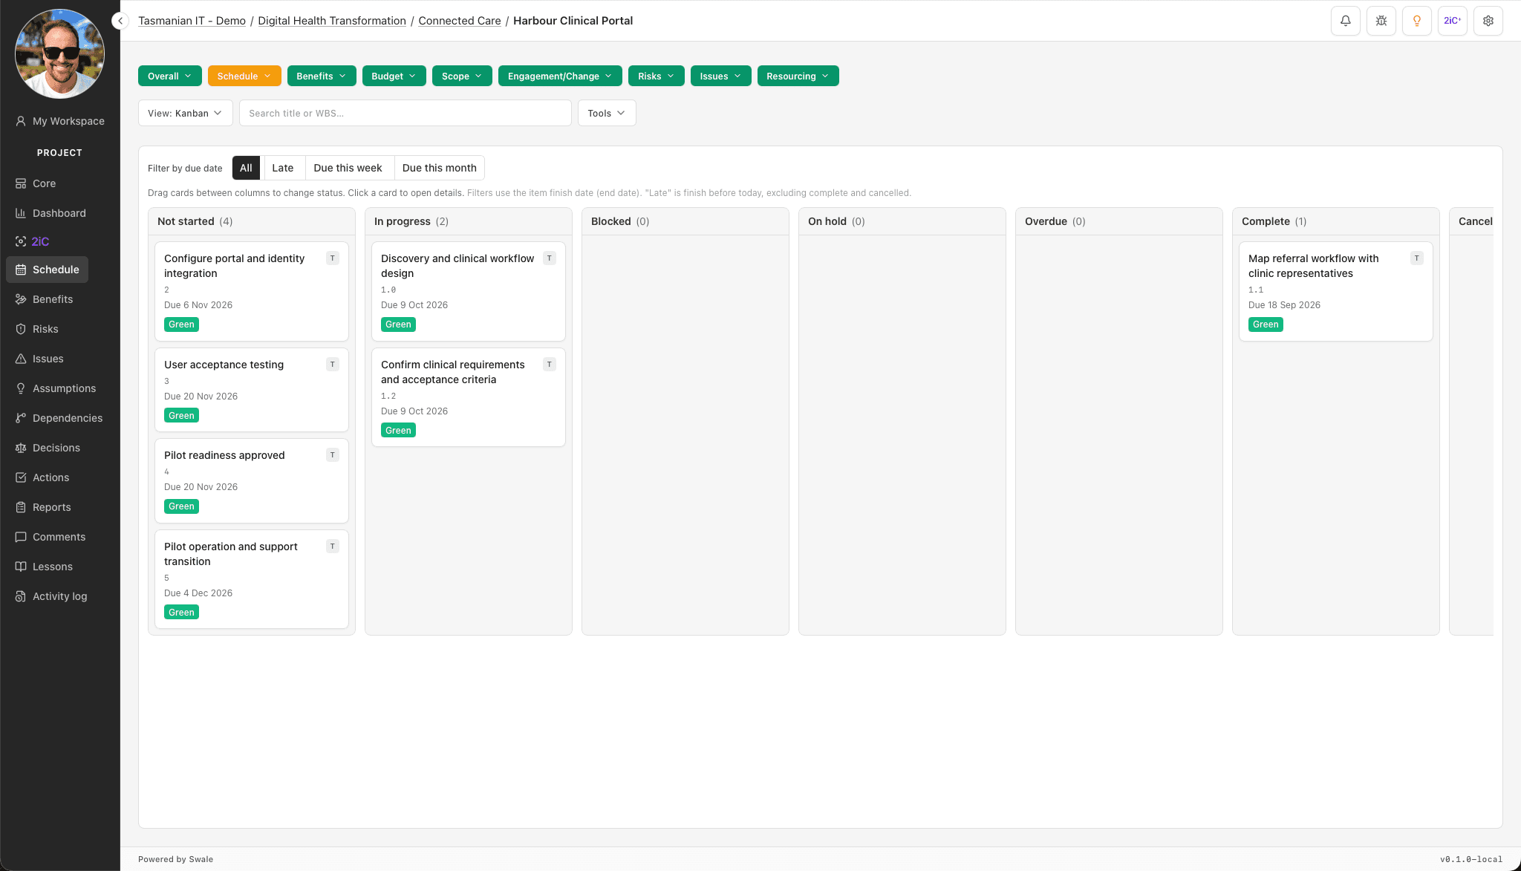Open Activity log in the sidebar
The image size is (1521, 871).
click(x=51, y=596)
